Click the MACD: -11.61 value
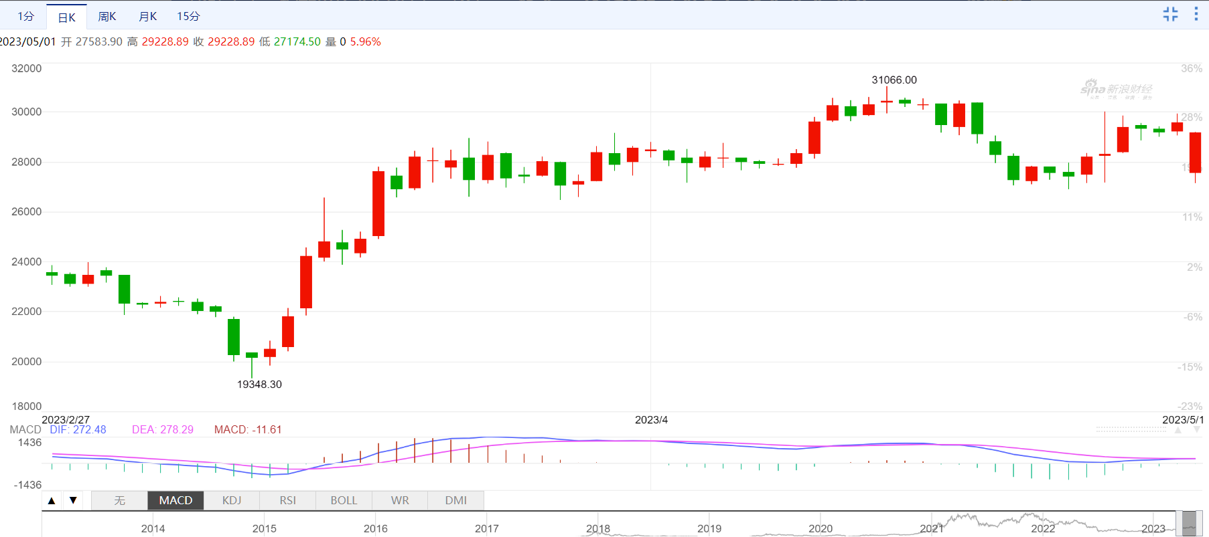 coord(248,429)
